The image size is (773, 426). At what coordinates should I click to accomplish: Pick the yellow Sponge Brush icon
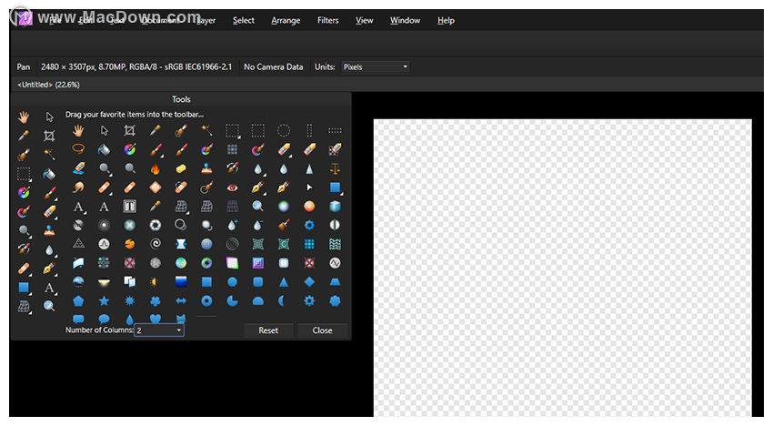coord(181,168)
